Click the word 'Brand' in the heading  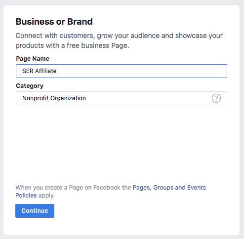pos(80,22)
